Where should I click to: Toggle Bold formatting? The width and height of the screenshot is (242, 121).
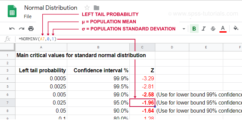pos(194,29)
